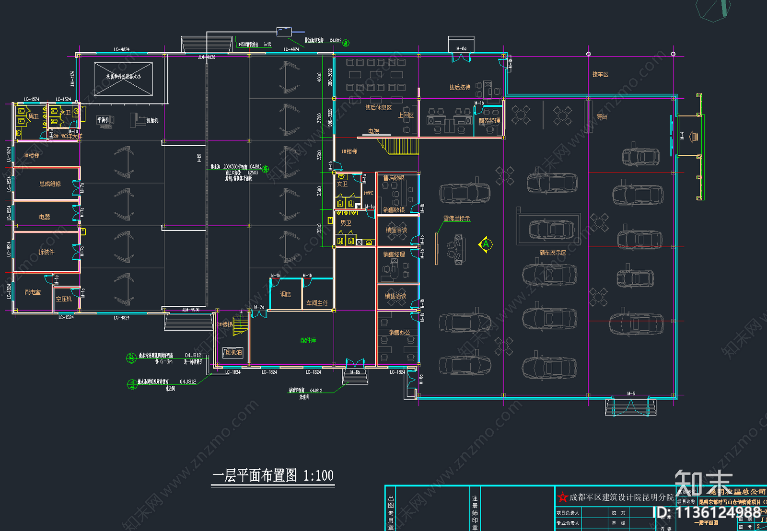Select the M-4 entrance door tag
Viewport: 767px width, 531px height.
(x=682, y=136)
